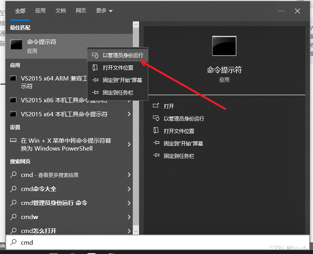
Task: Click shield icon beside right-panel 以管理员身份运行
Action: 156,118
